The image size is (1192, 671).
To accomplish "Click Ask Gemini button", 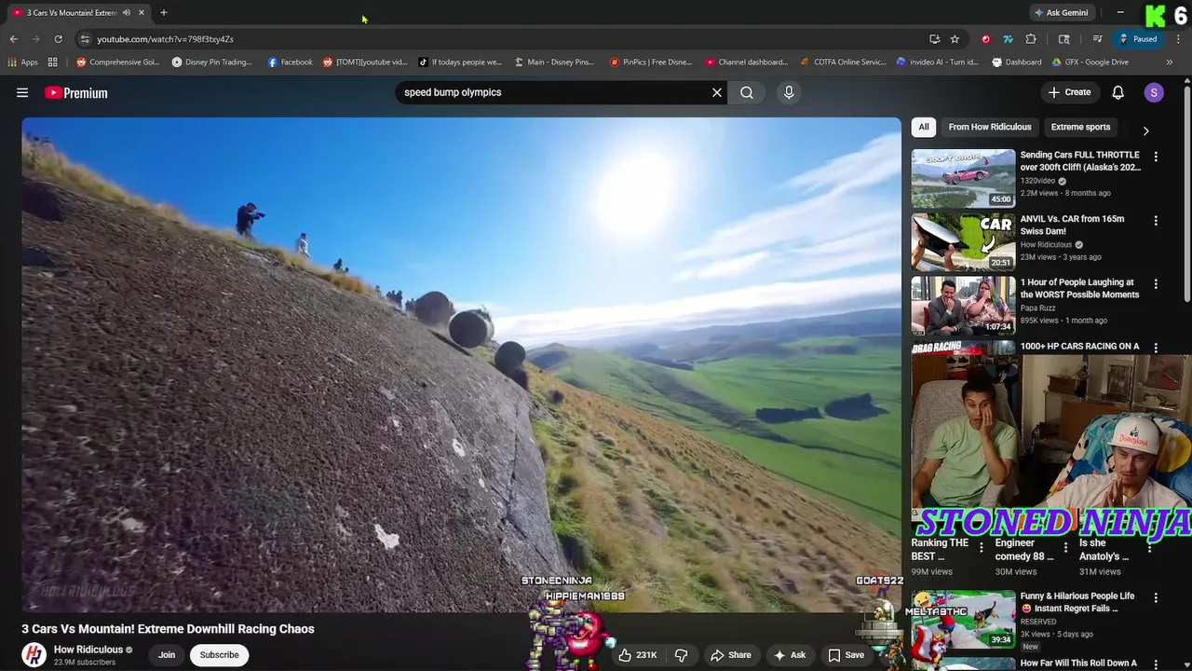I will [x=1060, y=12].
